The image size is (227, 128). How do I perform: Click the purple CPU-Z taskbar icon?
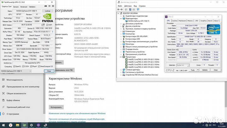tap(38, 125)
